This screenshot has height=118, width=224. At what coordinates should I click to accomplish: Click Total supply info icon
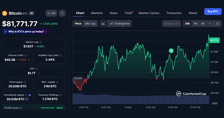[25, 82]
